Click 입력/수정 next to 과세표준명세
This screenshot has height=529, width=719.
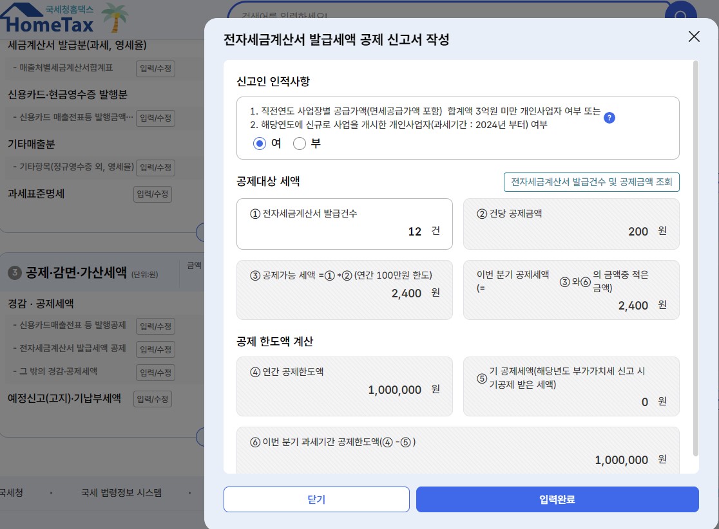152,194
